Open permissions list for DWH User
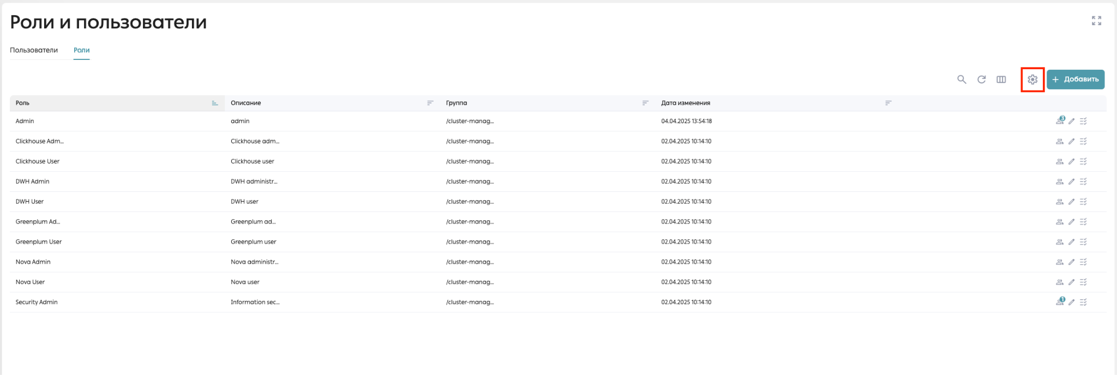Viewport: 1117px width, 375px height. (x=1083, y=202)
